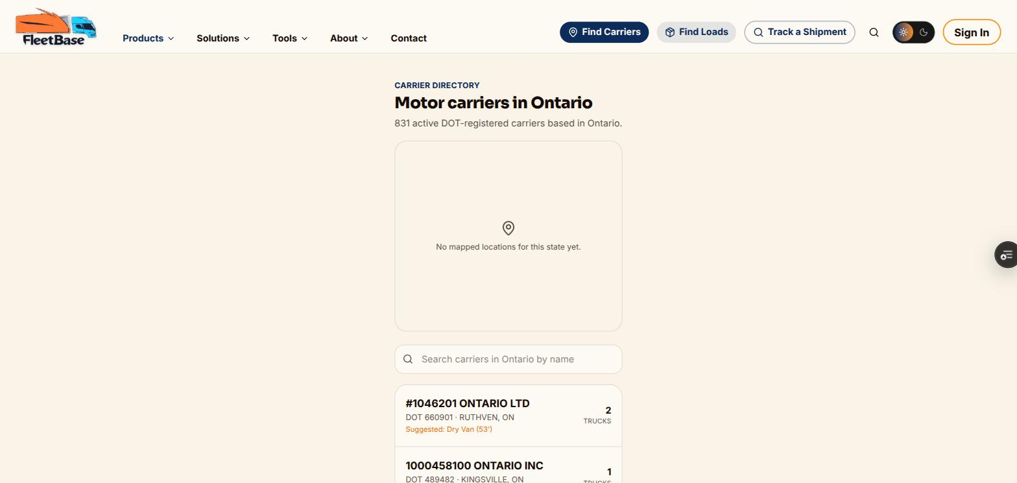The height and width of the screenshot is (483, 1017).
Task: Click No mapped locations message
Action: (508, 247)
